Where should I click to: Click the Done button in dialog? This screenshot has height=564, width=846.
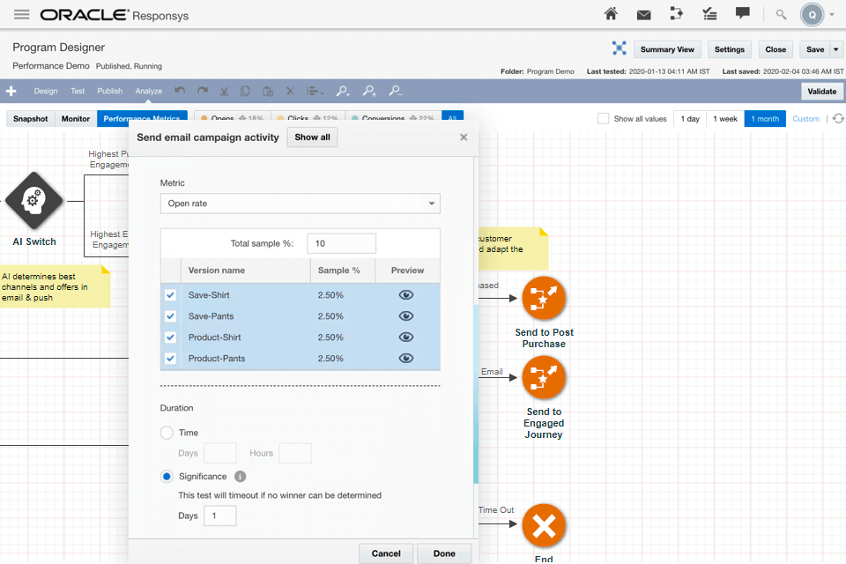pyautogui.click(x=444, y=553)
